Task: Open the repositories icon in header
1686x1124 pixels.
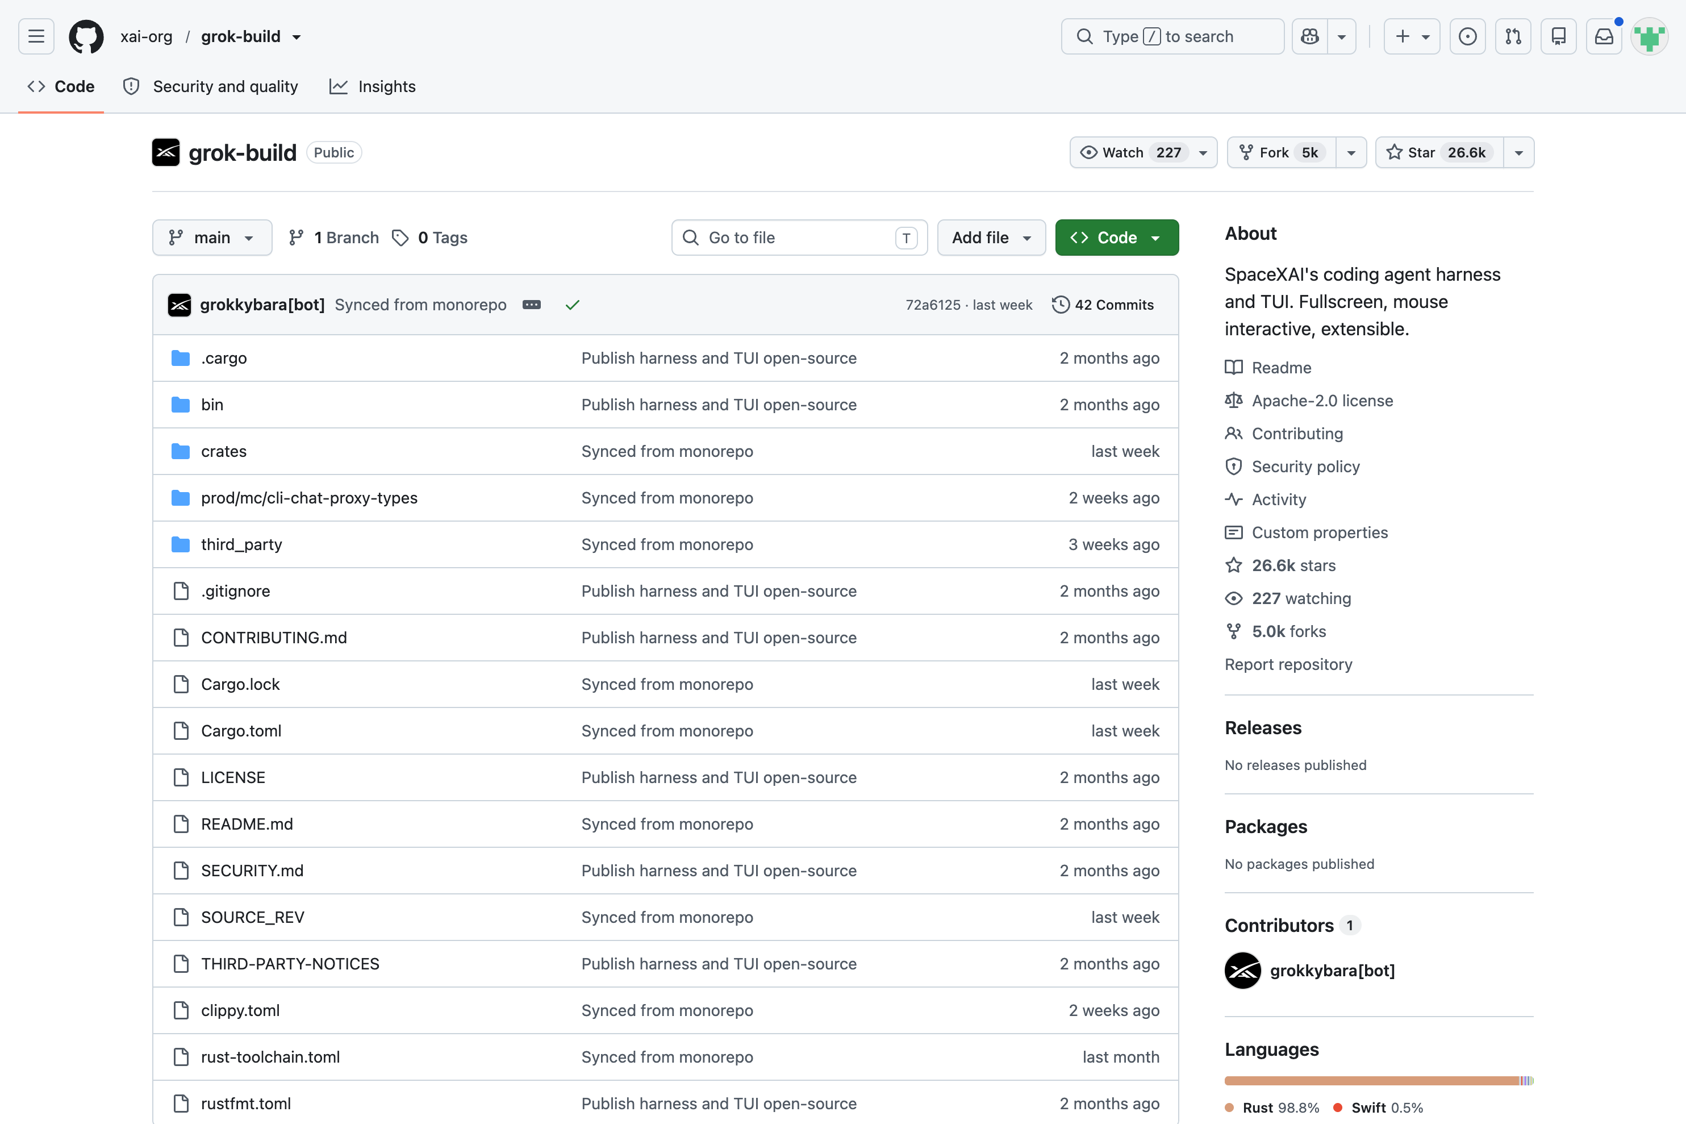Action: point(1558,36)
